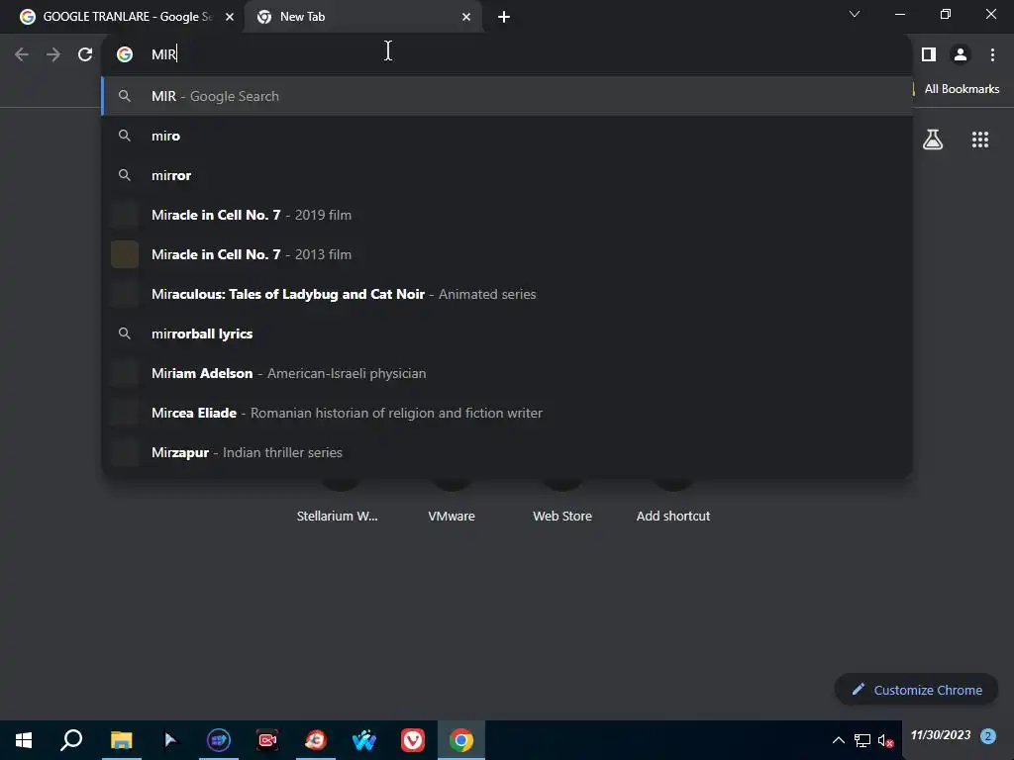1014x760 pixels.
Task: Close the New Tab tab
Action: tap(466, 17)
